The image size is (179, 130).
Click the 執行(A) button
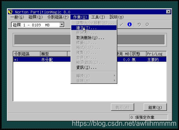123,107
